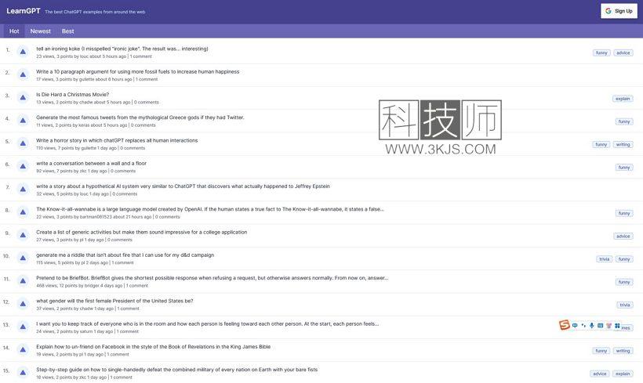
Task: Open the wall and floor conversation title
Action: click(92, 164)
